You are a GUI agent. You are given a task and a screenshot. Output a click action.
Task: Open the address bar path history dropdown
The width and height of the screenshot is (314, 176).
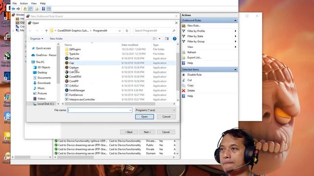coord(120,31)
